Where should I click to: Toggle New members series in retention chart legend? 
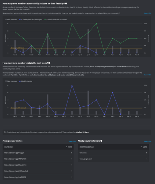11,81
